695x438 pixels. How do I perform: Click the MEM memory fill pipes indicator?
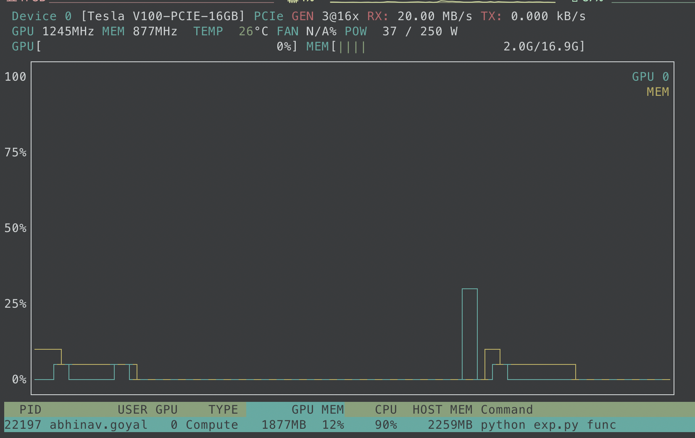352,46
